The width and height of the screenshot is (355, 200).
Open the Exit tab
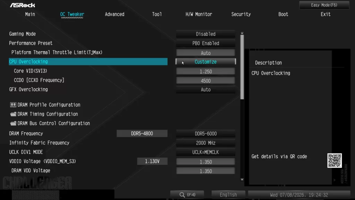click(x=326, y=14)
